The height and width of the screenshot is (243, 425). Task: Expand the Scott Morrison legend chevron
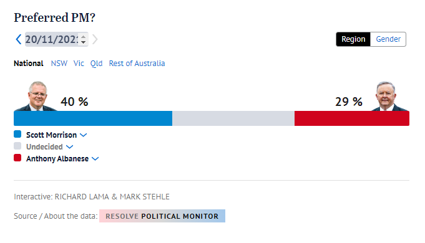coord(84,135)
